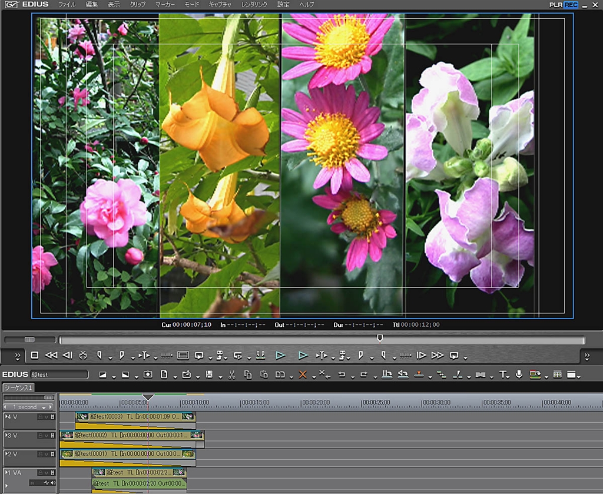The height and width of the screenshot is (494, 603).
Task: Toggle lock on track 4 V
Action: point(40,417)
